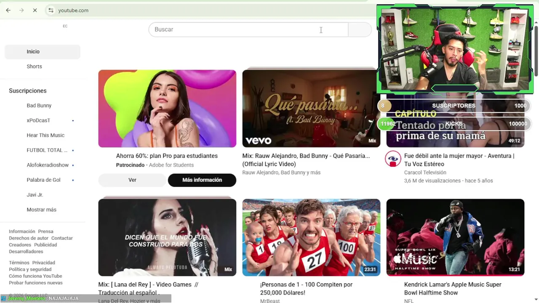539x303 pixels.
Task: Play Lana del Rey mix thumbnail
Action: click(167, 237)
